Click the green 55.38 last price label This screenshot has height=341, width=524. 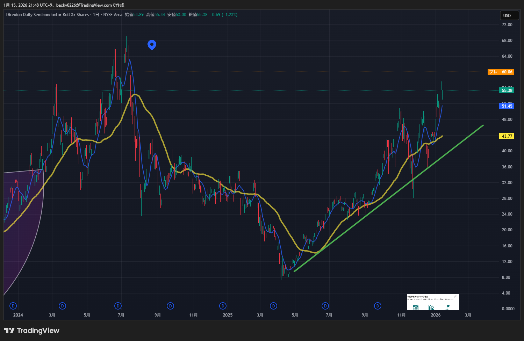click(x=507, y=90)
